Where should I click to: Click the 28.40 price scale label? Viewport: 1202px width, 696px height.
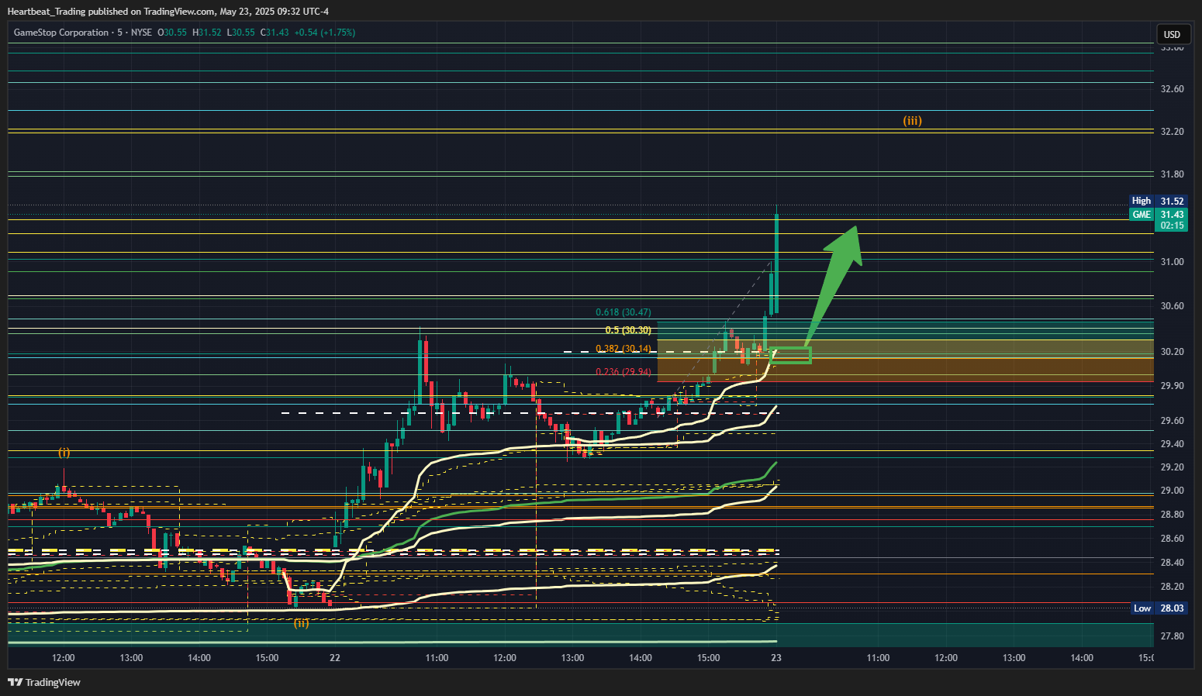pos(1172,563)
